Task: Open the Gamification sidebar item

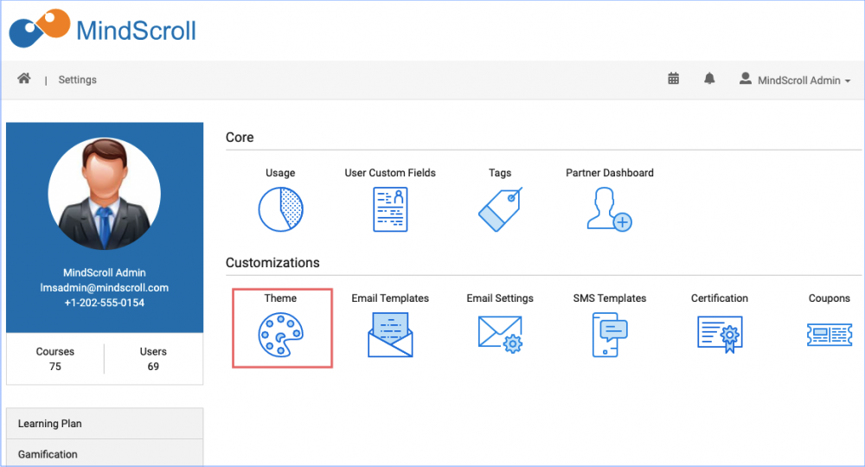Action: [x=105, y=453]
